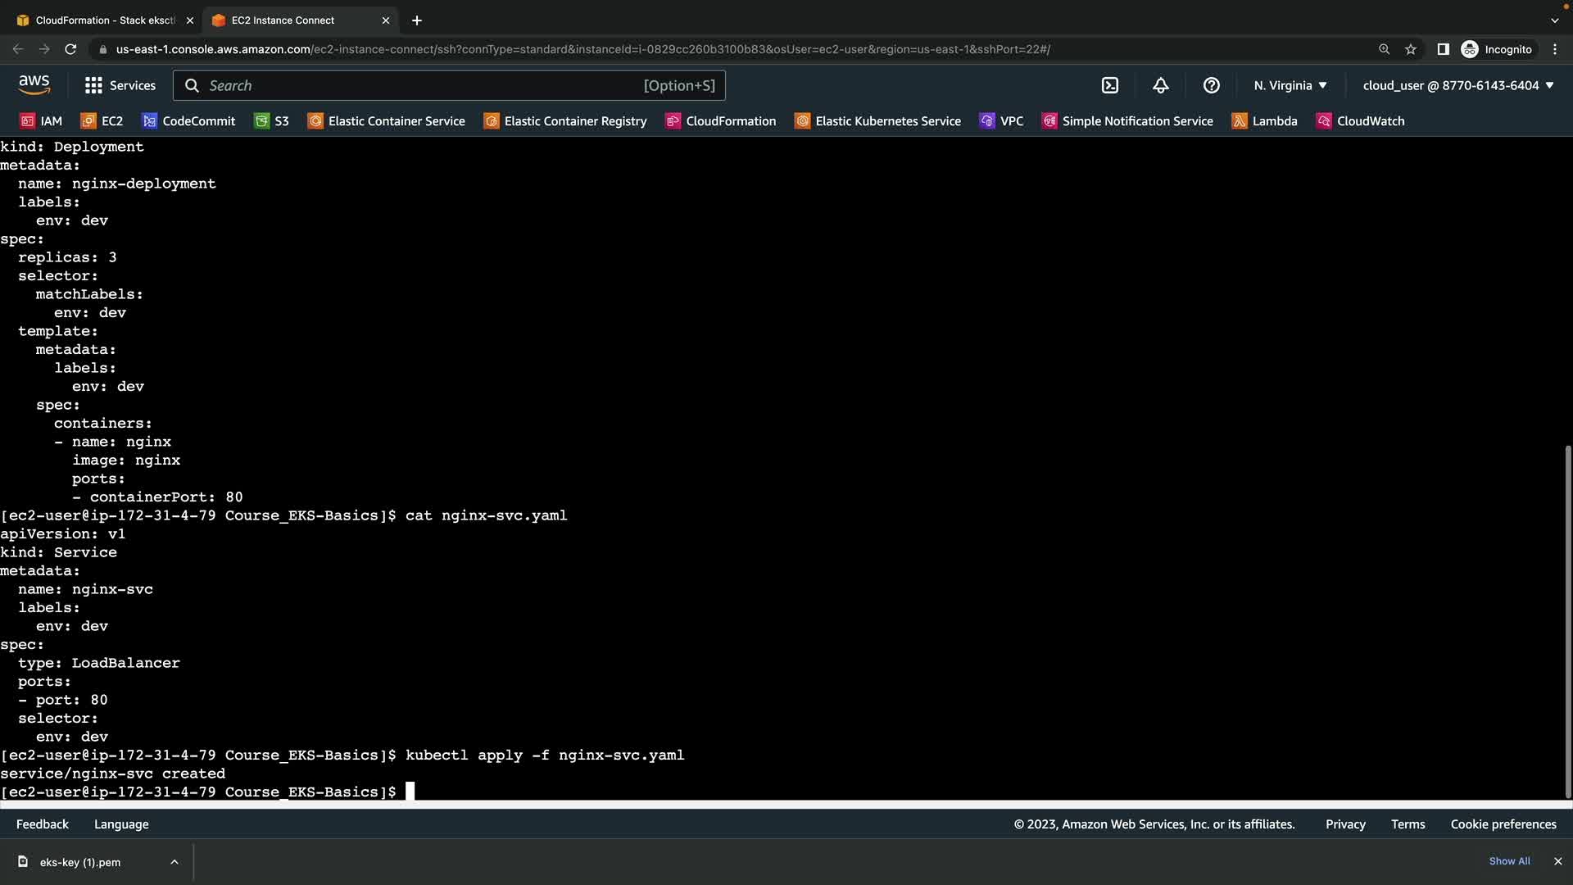This screenshot has height=885, width=1573.
Task: Expand the N. Virginia region dropdown
Action: click(x=1290, y=85)
